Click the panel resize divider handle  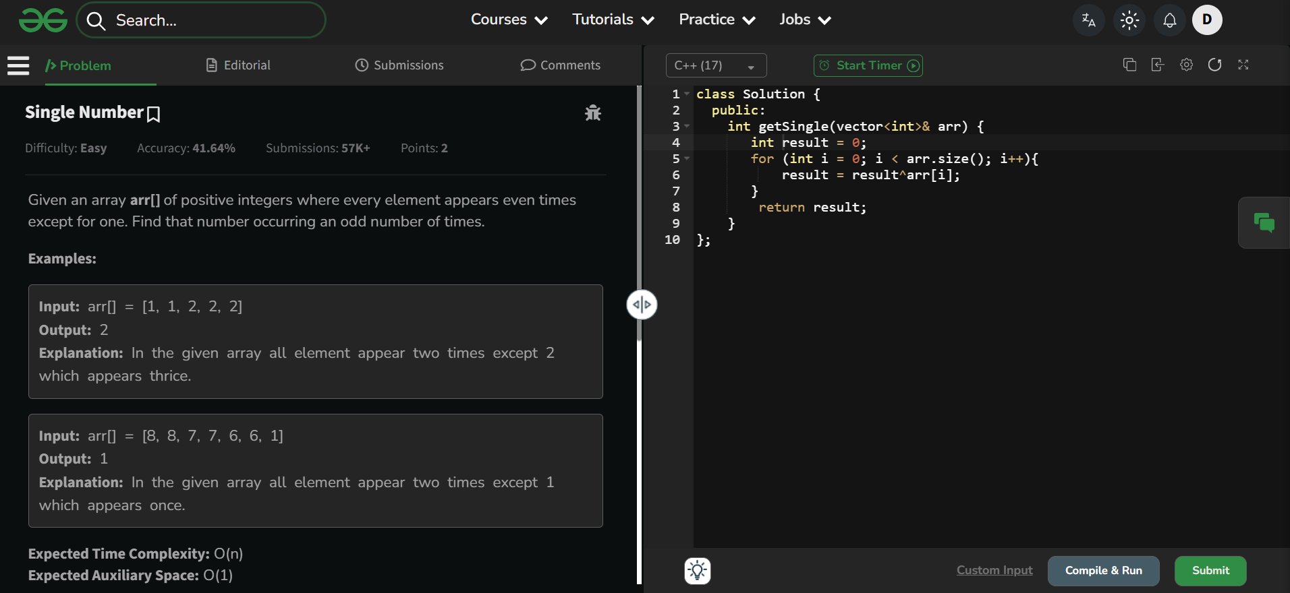click(642, 305)
